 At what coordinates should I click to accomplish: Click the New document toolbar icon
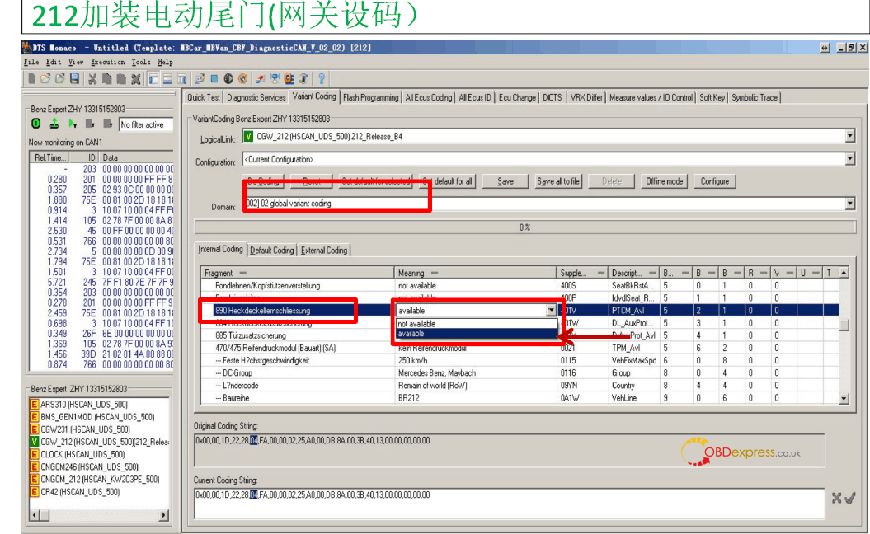click(32, 79)
